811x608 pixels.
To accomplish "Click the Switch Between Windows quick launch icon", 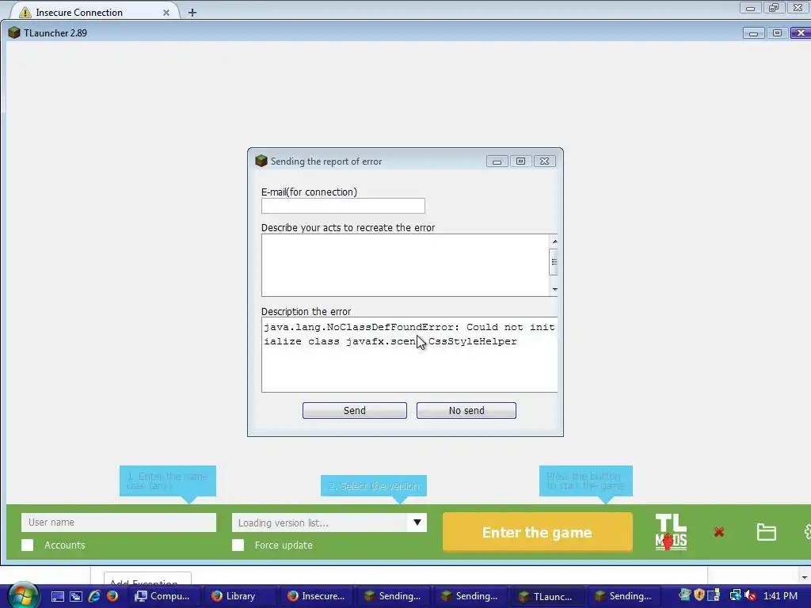I will (x=76, y=596).
